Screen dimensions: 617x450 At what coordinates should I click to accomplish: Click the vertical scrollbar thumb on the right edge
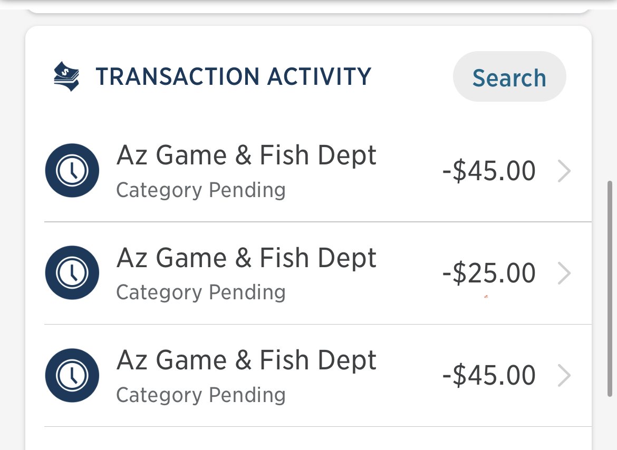(x=610, y=288)
